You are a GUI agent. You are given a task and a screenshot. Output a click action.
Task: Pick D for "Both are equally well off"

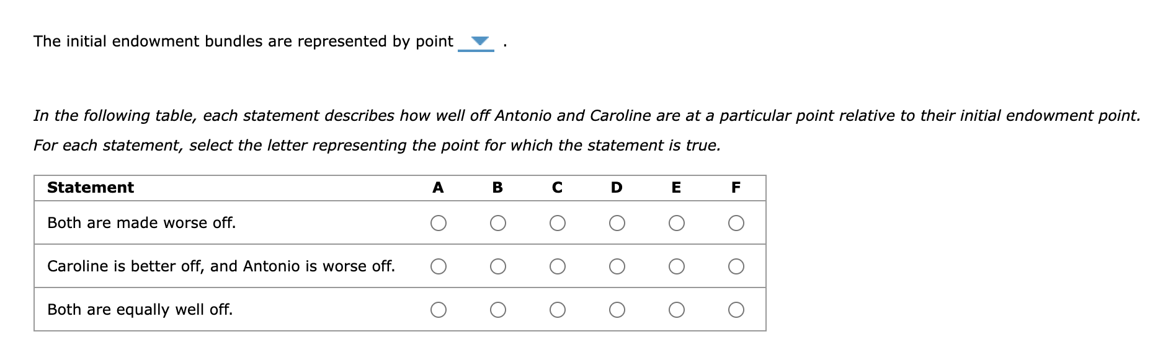(x=617, y=310)
